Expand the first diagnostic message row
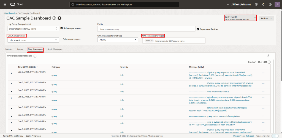 [11, 73]
